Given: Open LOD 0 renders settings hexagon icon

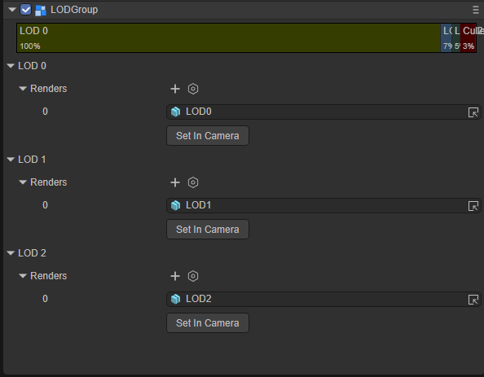Looking at the screenshot, I should point(193,89).
